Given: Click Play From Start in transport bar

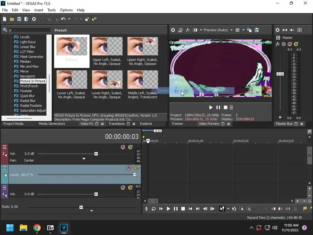Looking at the screenshot, I should coord(161,209).
